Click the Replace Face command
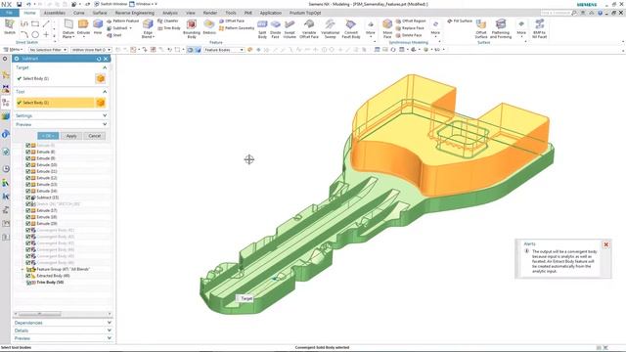The image size is (626, 352). pos(410,28)
